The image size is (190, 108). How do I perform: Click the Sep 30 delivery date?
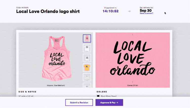[x=146, y=11]
